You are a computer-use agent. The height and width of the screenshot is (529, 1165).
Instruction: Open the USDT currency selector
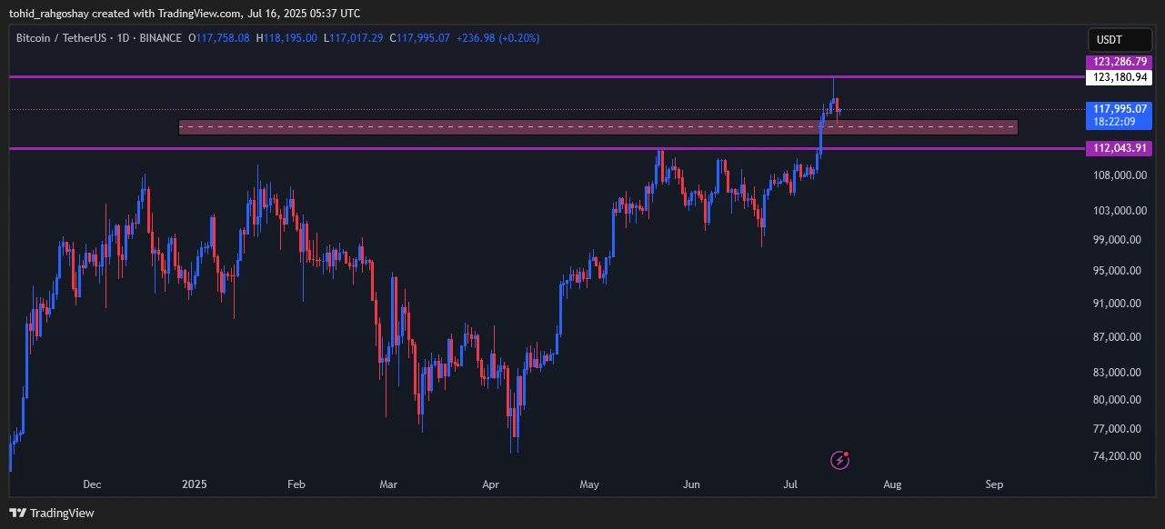[1120, 40]
